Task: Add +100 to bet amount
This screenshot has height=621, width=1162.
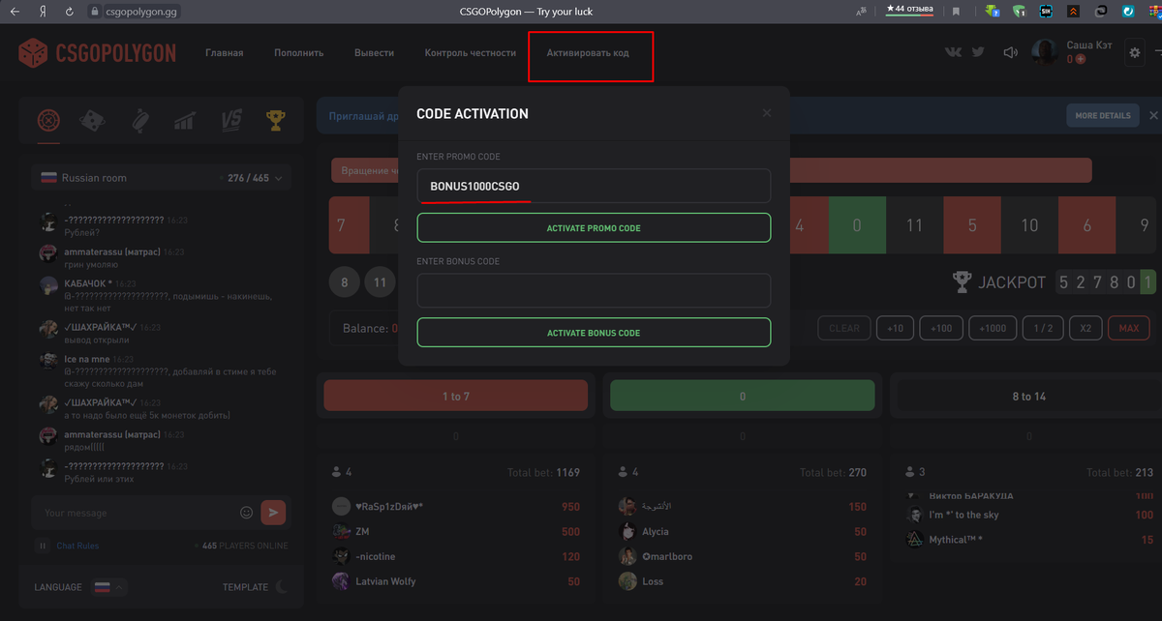Action: pos(940,328)
